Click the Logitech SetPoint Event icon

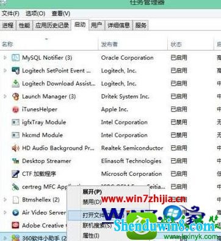[15, 71]
